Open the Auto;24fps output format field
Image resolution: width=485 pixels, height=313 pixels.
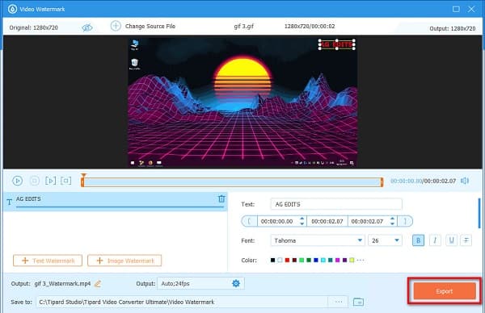200,283
